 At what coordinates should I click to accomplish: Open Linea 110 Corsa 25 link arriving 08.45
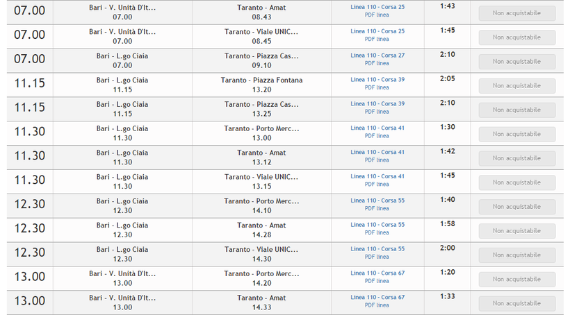point(377,31)
